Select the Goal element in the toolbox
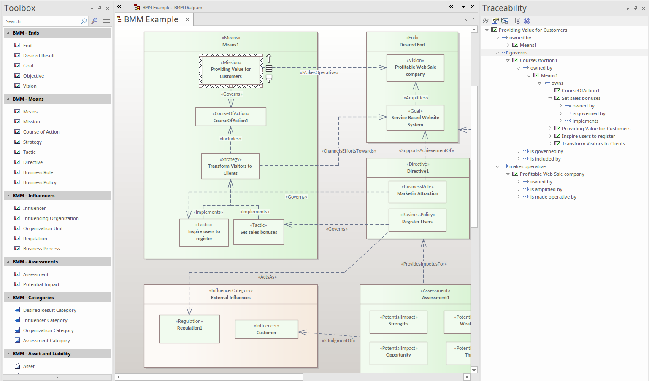Screen dimensions: 649x381 pos(28,65)
